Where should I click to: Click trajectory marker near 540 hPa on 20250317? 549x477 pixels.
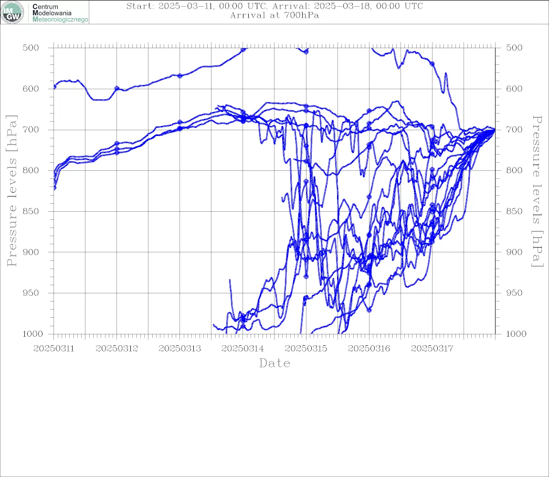pyautogui.click(x=433, y=64)
